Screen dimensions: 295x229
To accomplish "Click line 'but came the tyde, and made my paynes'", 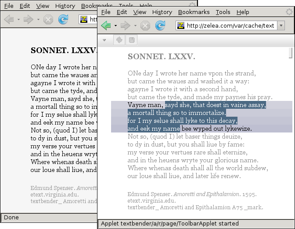I will click(200, 97).
